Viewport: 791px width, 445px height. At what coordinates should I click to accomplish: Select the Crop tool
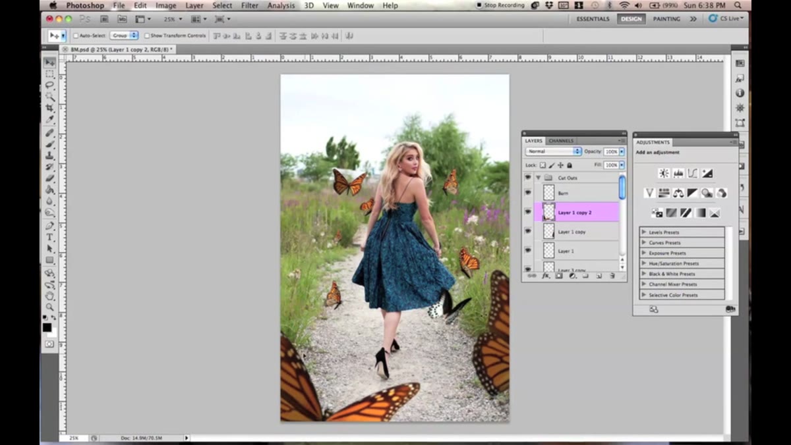(x=49, y=108)
